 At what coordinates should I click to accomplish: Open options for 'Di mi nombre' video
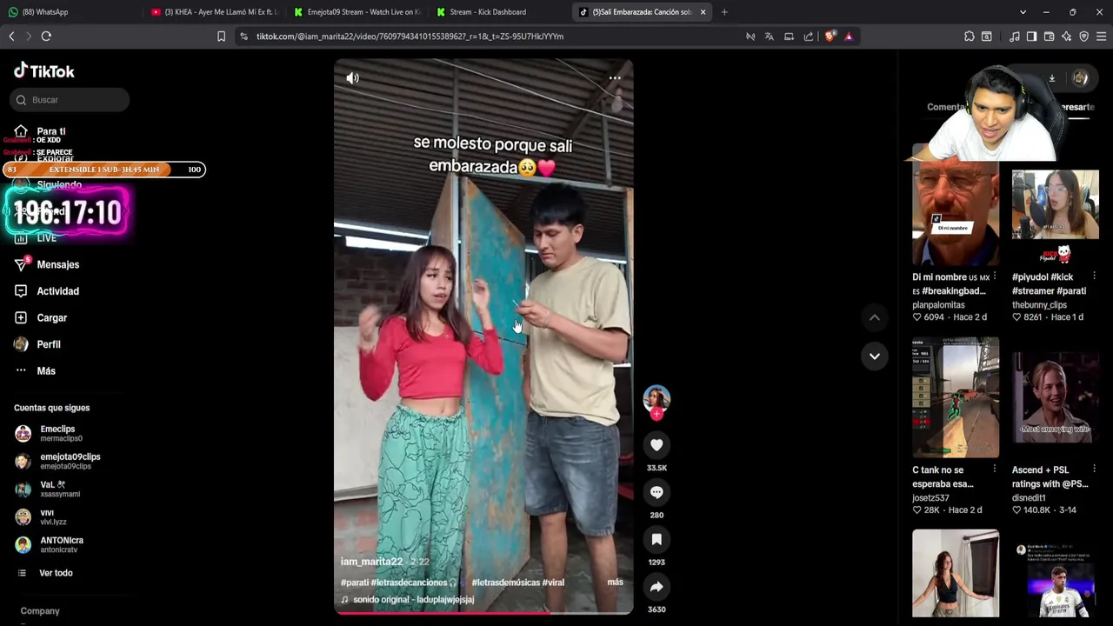995,276
